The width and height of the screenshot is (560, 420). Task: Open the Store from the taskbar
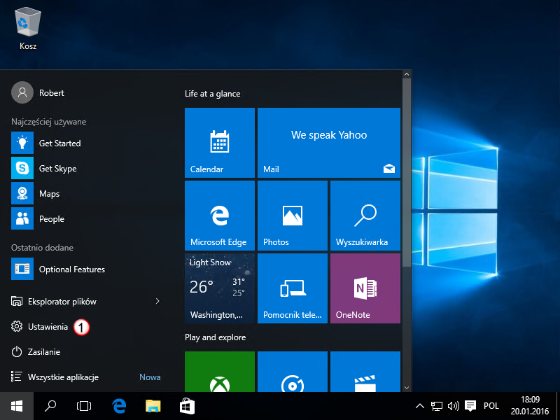pyautogui.click(x=187, y=406)
